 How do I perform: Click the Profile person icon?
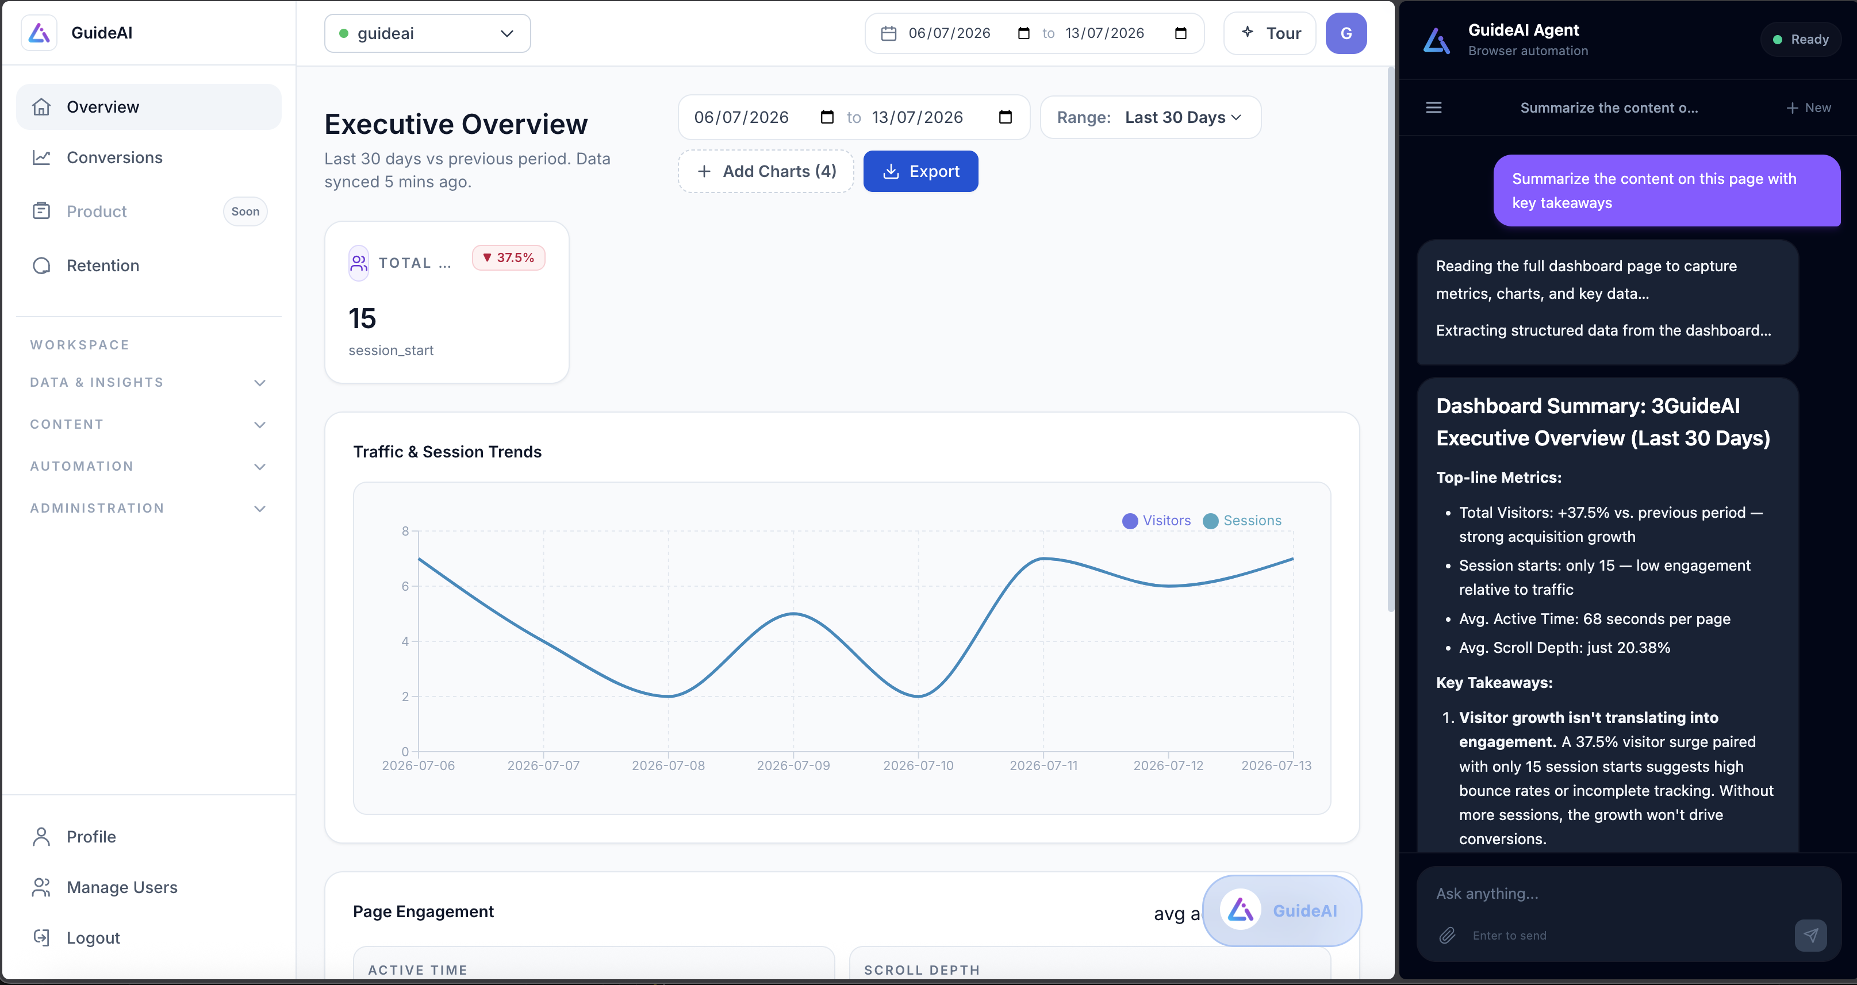(41, 837)
